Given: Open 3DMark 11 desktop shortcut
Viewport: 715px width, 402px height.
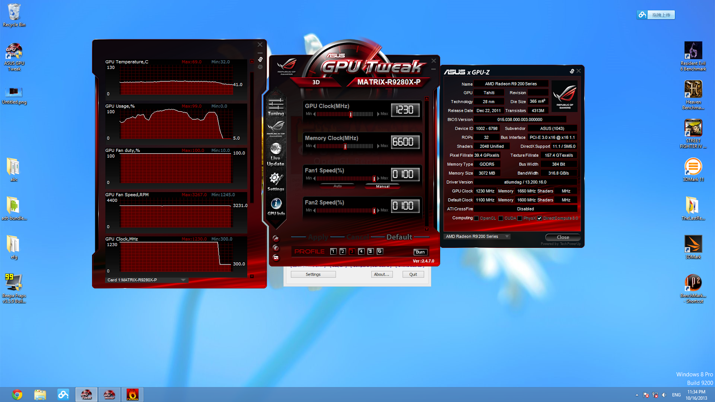Looking at the screenshot, I should pyautogui.click(x=693, y=170).
